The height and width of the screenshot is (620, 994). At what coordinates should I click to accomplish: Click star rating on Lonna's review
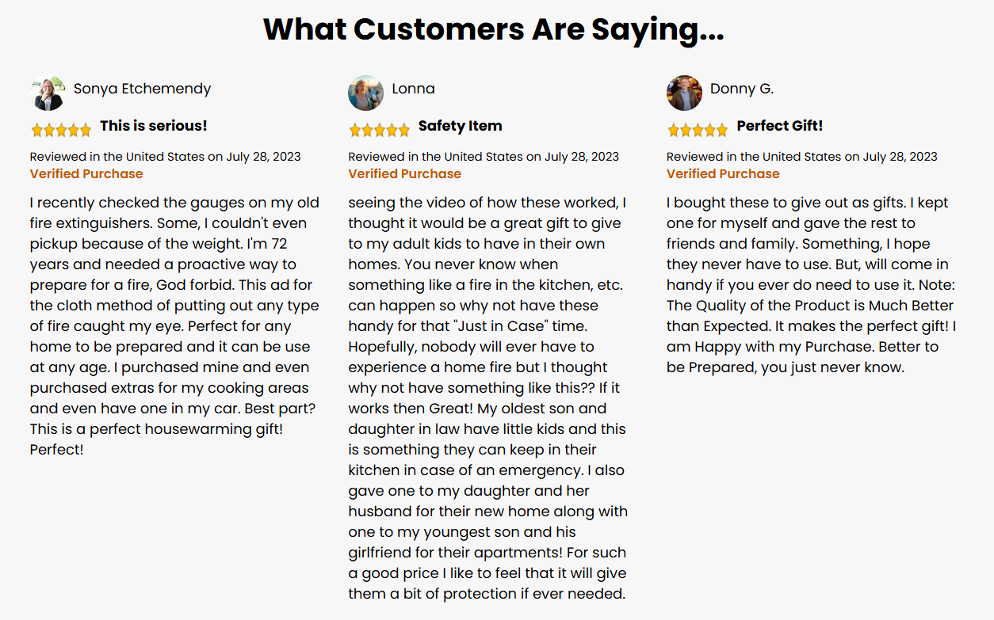click(380, 130)
